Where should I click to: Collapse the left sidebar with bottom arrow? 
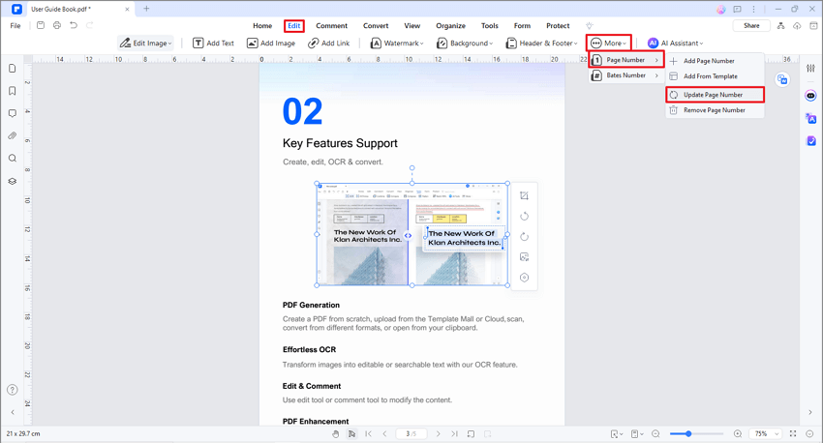[x=12, y=413]
